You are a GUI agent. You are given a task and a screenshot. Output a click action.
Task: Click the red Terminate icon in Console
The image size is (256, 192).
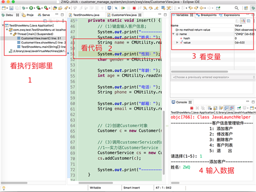(192, 108)
